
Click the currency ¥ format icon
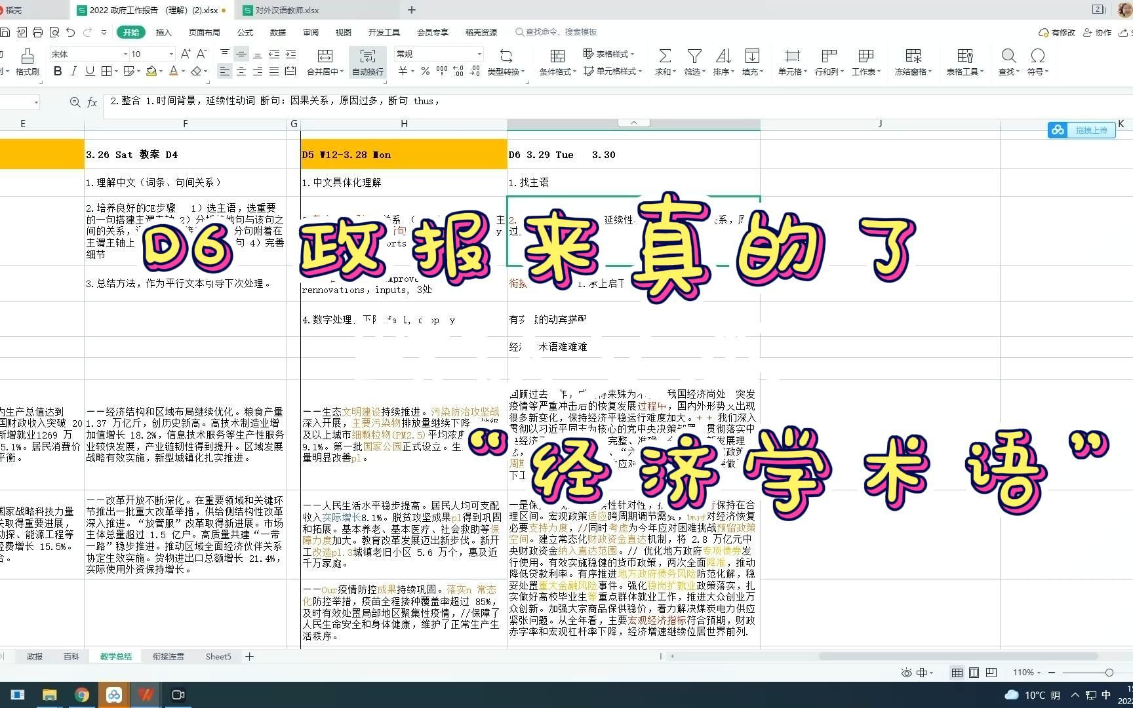tap(403, 71)
